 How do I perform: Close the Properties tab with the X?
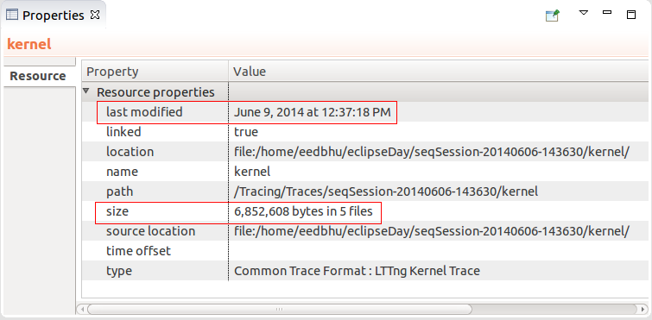(95, 15)
